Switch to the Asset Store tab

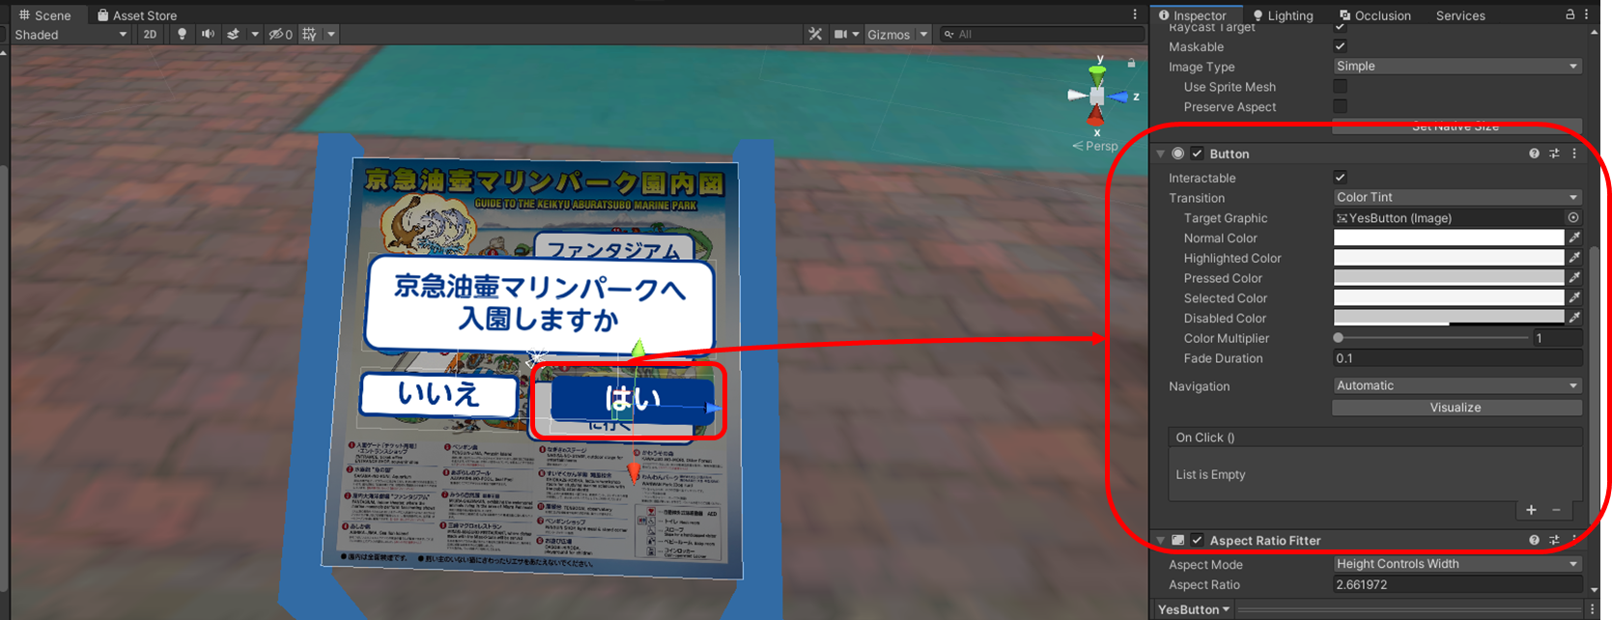[137, 14]
